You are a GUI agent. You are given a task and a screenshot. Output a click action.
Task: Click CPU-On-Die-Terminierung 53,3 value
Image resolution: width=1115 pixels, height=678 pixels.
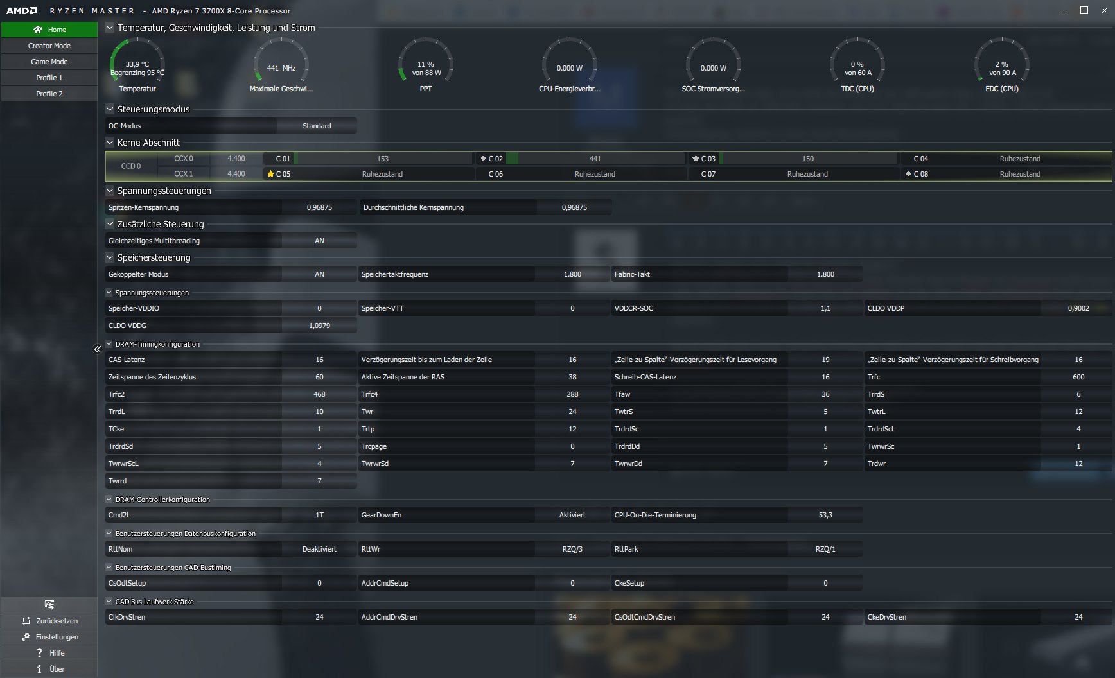pos(825,515)
